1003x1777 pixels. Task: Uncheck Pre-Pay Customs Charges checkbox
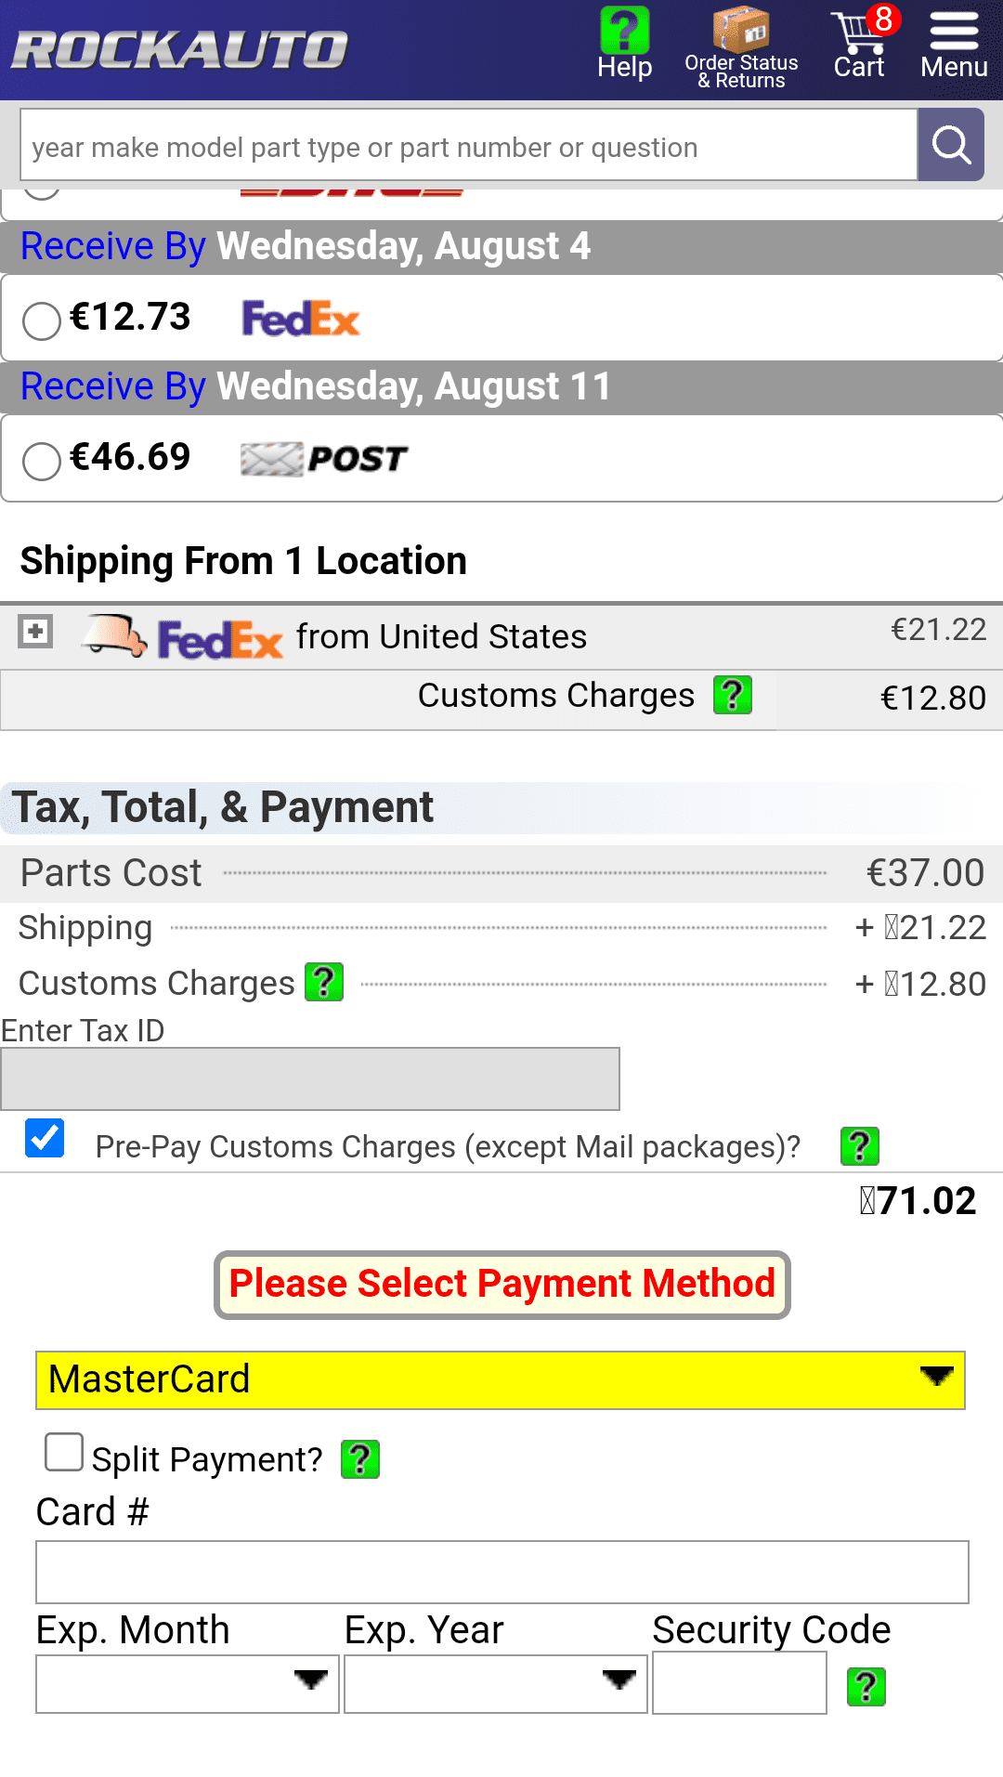pos(46,1138)
